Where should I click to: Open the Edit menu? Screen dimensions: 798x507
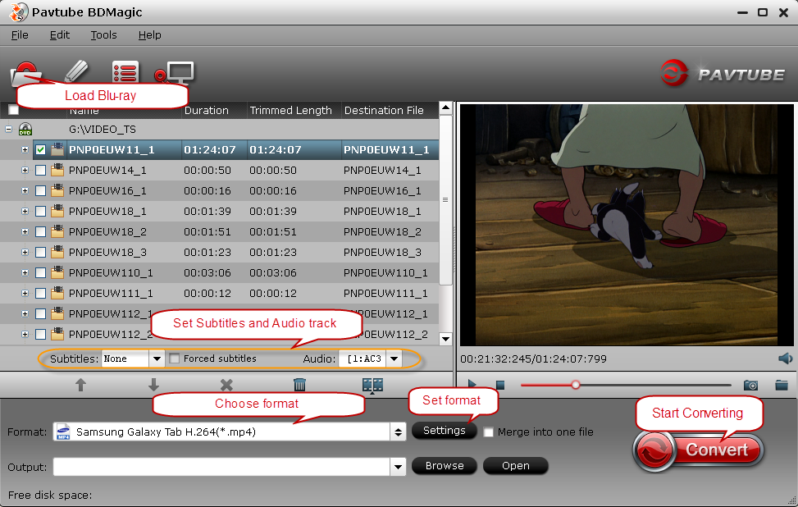coord(60,35)
